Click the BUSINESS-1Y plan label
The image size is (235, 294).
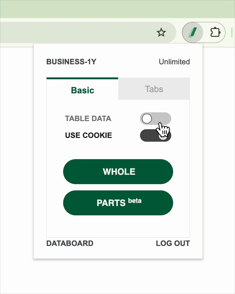coord(71,62)
